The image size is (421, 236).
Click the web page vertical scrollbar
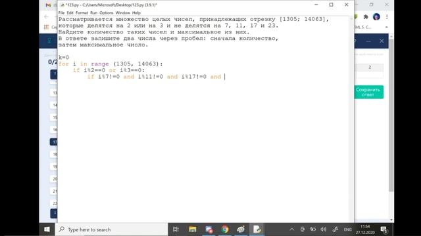391,115
